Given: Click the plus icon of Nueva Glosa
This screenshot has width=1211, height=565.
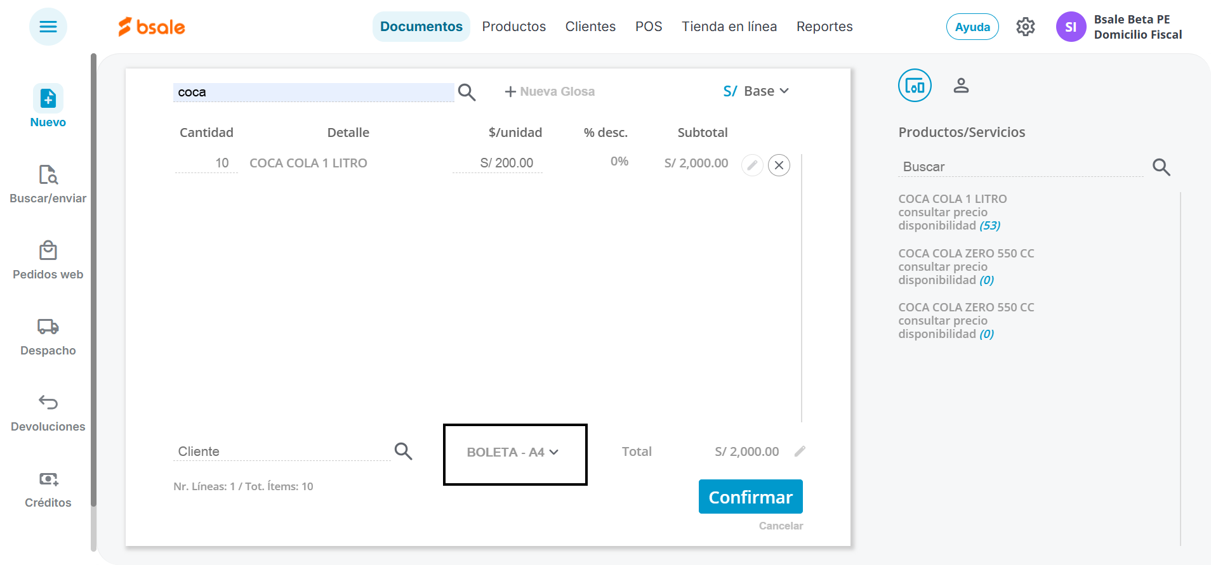Looking at the screenshot, I should point(510,92).
